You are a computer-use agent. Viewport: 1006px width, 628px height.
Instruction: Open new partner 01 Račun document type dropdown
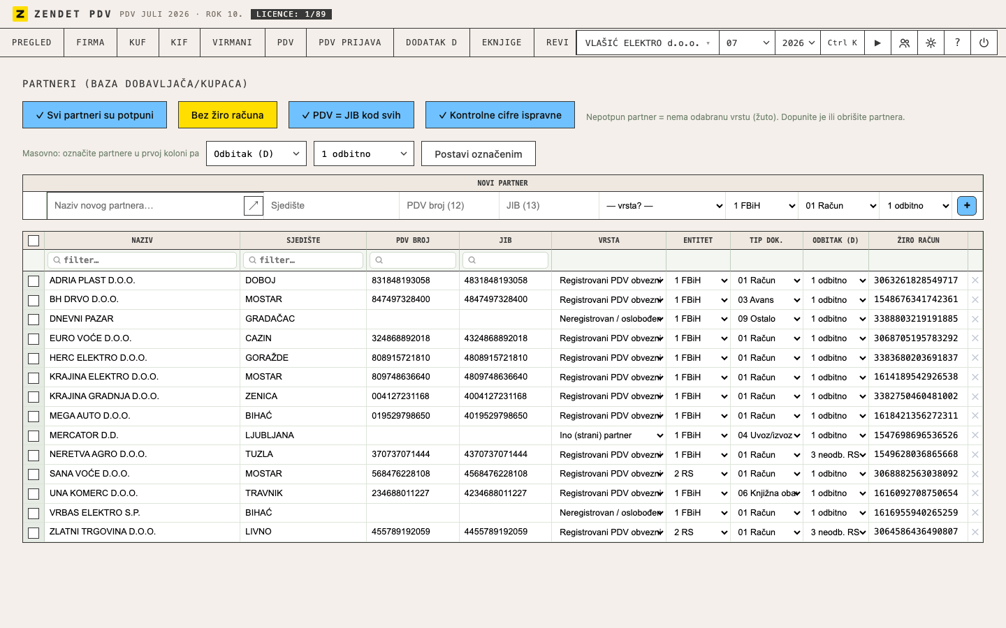840,206
